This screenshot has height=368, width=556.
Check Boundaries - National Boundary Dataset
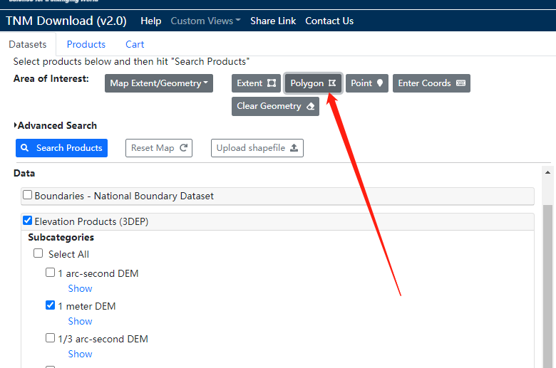(x=27, y=195)
